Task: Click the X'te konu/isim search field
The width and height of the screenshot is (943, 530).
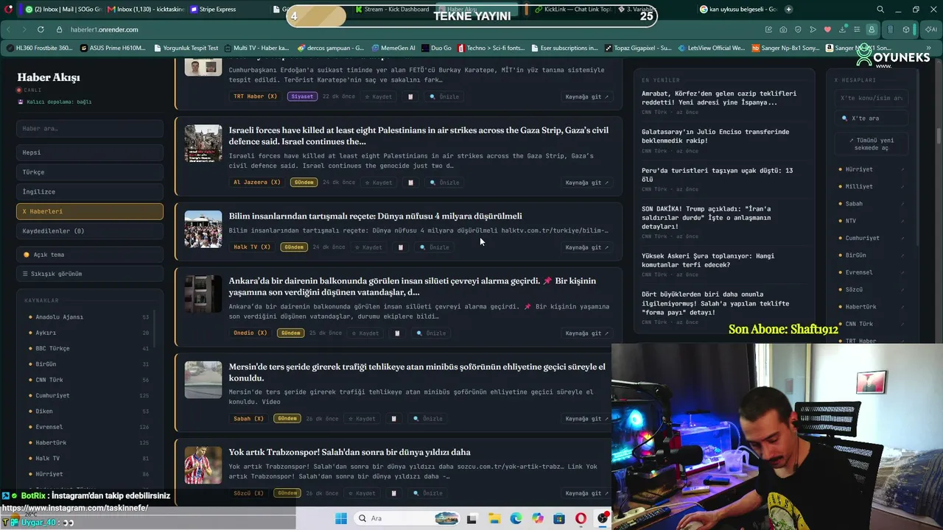Action: [x=872, y=98]
